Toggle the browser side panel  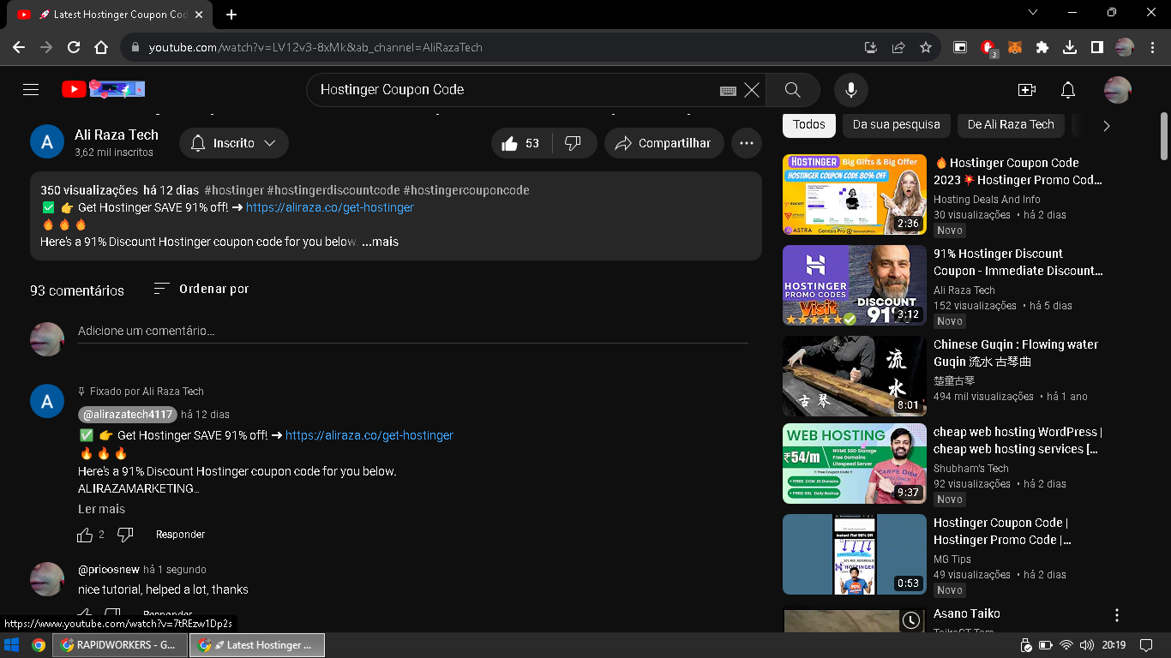pos(1097,47)
